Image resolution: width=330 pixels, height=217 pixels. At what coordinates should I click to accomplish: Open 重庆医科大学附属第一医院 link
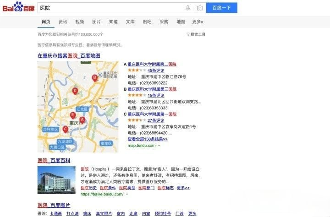tap(152, 114)
